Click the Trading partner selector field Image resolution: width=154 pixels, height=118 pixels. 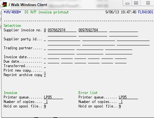point(45,48)
